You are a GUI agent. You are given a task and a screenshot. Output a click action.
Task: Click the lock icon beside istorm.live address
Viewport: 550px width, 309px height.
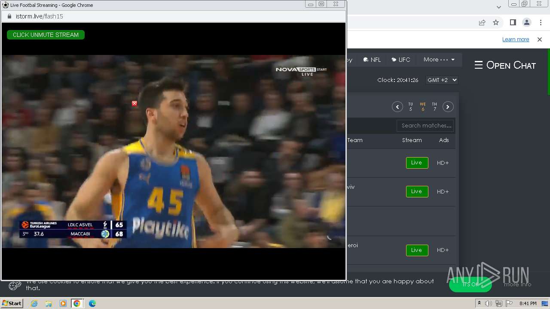point(9,16)
